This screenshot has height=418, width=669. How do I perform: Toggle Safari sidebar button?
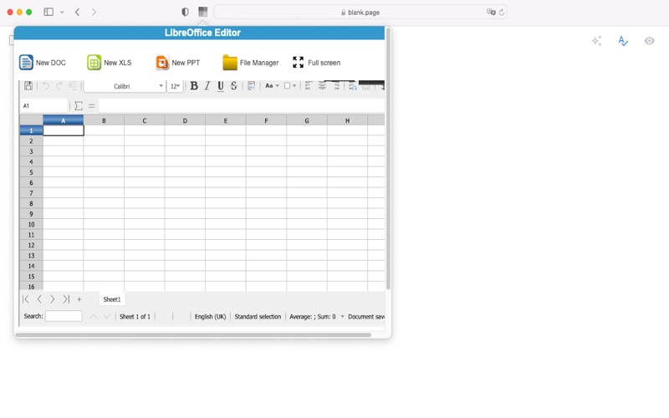click(49, 12)
